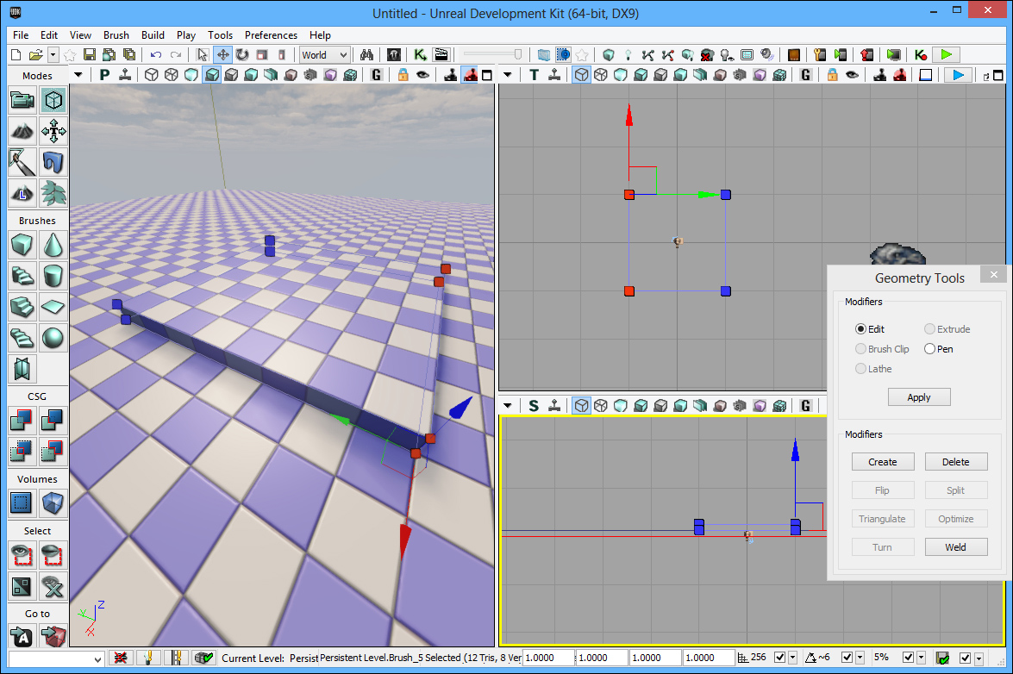Open Kismet editor from the toolbar

coord(421,54)
